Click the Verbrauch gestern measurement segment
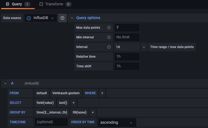Viewport: 208px width, 128px height. (x=66, y=93)
